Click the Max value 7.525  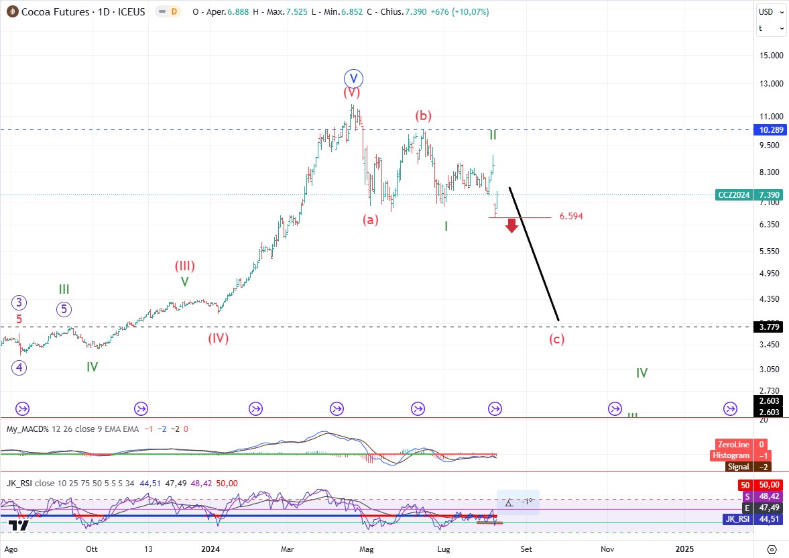coord(296,11)
